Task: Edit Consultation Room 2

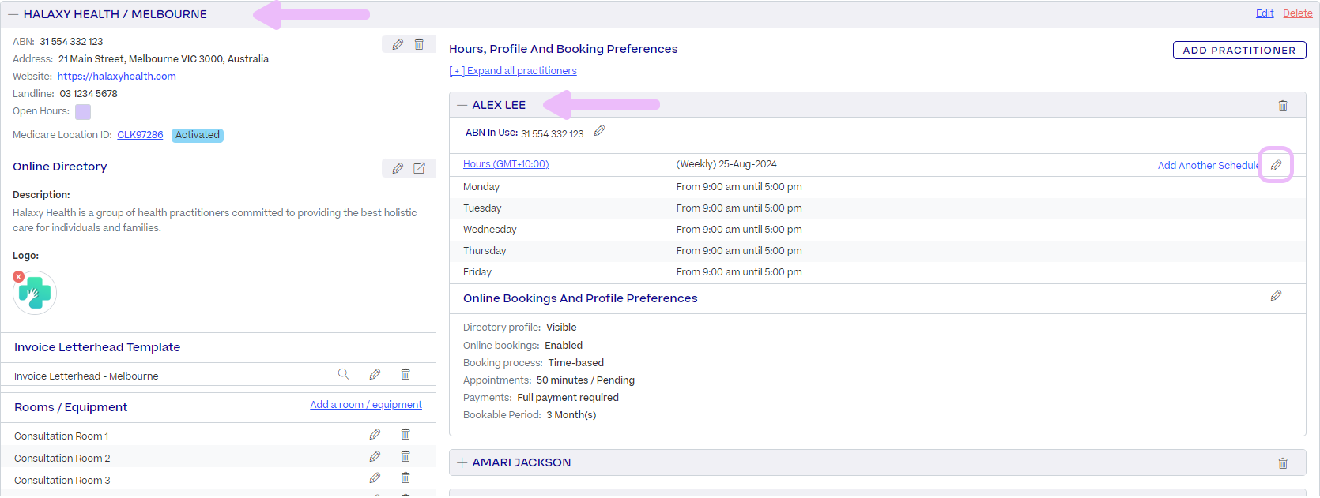Action: pyautogui.click(x=375, y=456)
